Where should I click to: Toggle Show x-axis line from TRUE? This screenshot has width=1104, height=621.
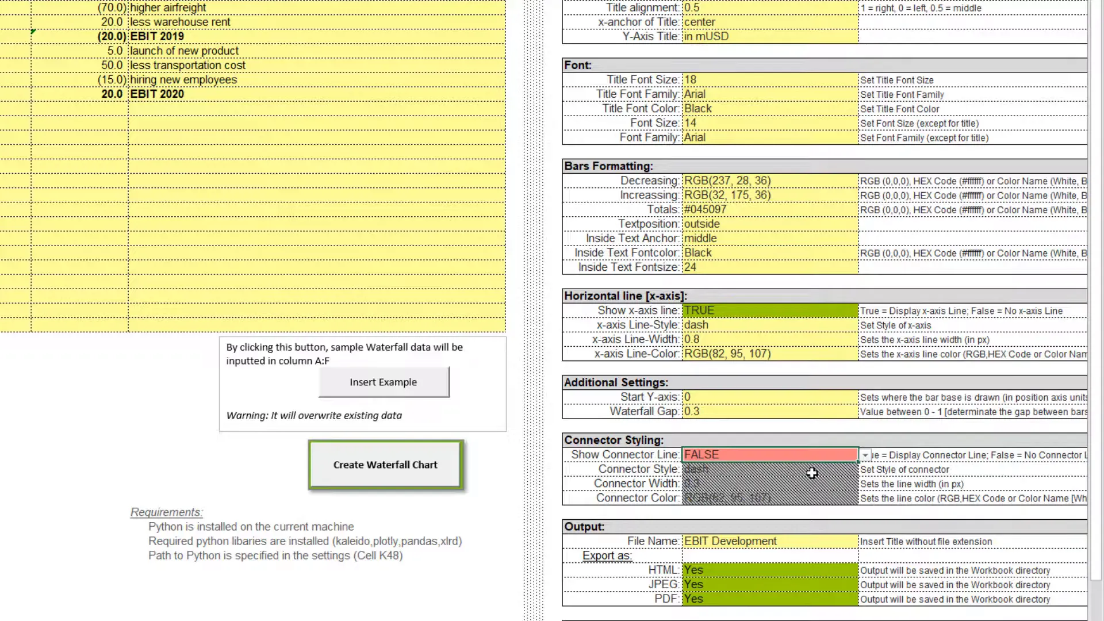tap(769, 310)
